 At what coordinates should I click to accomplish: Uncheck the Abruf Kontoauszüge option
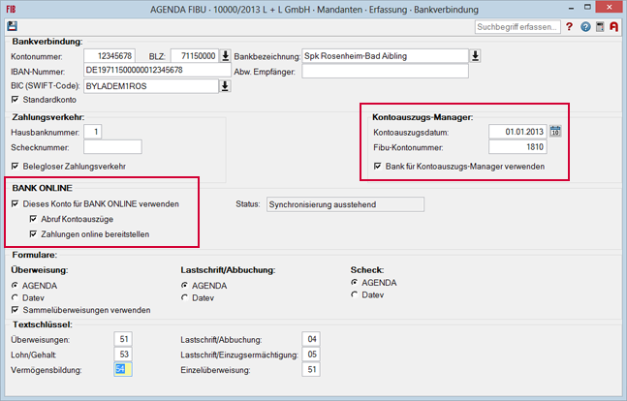pyautogui.click(x=33, y=219)
